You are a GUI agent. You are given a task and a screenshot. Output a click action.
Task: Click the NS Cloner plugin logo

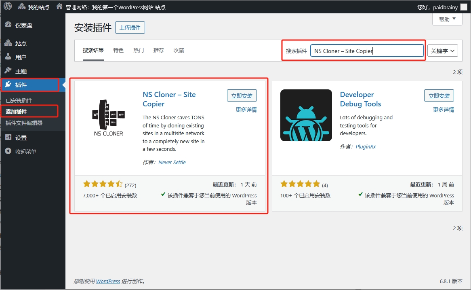click(108, 118)
